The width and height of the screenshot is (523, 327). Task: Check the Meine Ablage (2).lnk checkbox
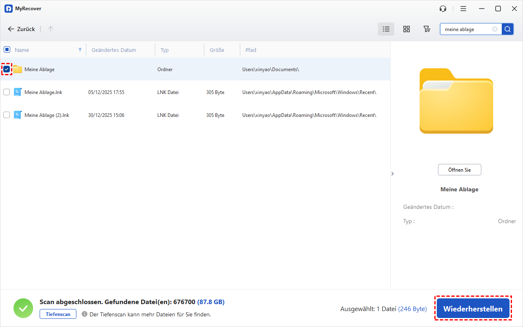7,115
